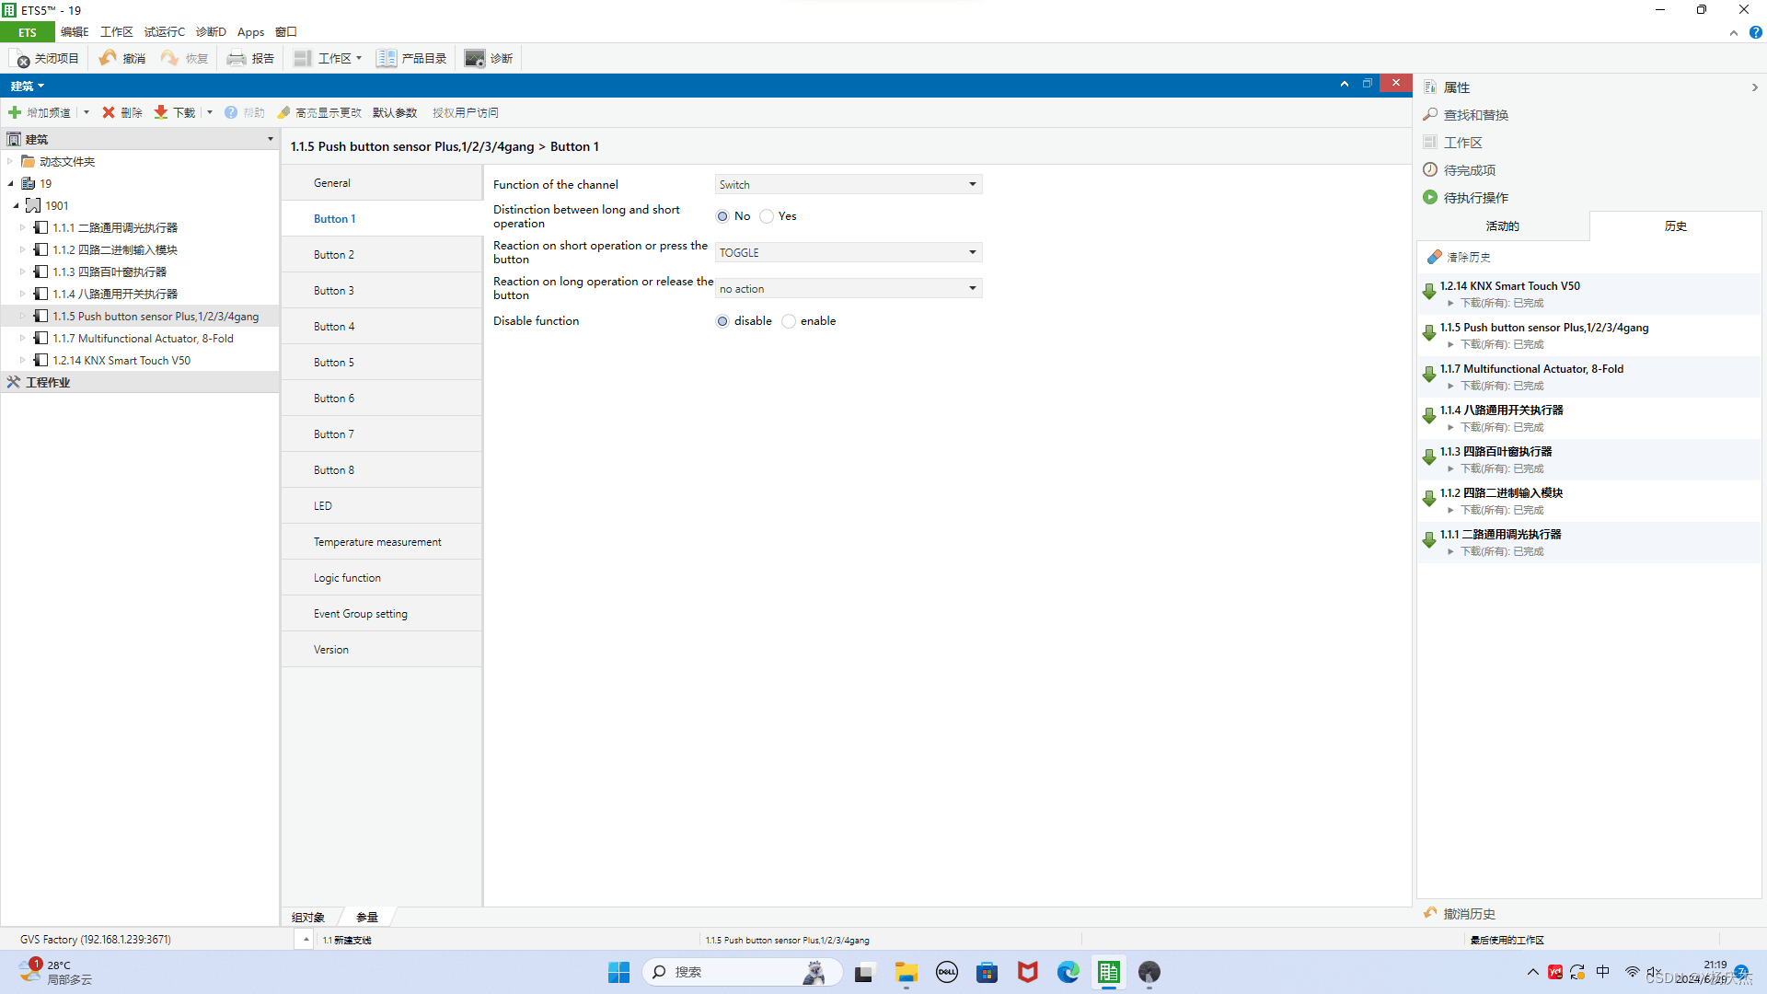Click the 撤消 undo toolbar icon
Image resolution: width=1767 pixels, height=994 pixels.
[109, 58]
